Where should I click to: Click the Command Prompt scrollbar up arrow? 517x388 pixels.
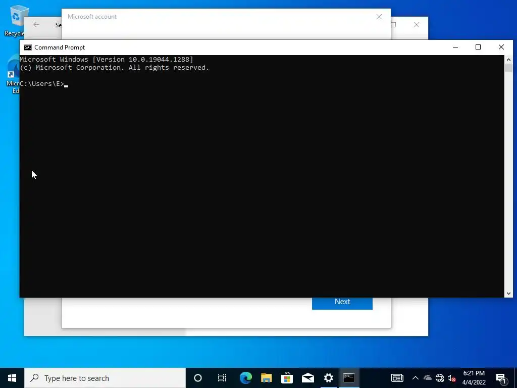pyautogui.click(x=508, y=60)
